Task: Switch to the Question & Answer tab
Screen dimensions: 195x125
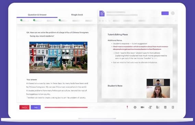Action: 37,15
